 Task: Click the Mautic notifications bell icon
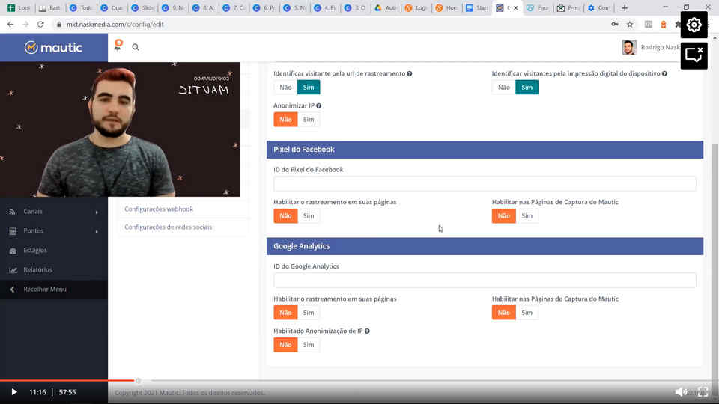pyautogui.click(x=118, y=46)
